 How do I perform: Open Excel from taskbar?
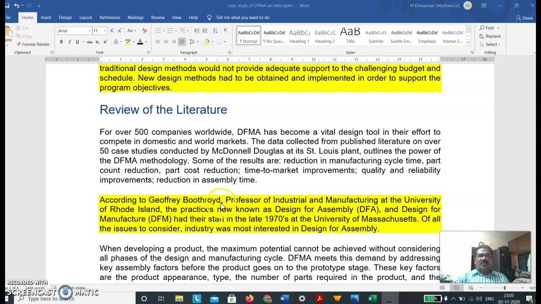coord(372,299)
